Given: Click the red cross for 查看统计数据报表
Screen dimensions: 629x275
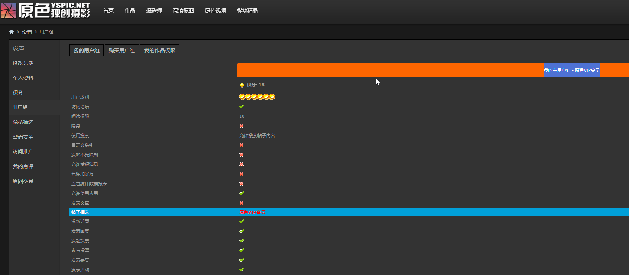Looking at the screenshot, I should [x=241, y=184].
